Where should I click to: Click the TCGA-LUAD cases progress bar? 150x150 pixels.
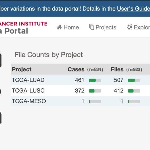tap(95, 80)
